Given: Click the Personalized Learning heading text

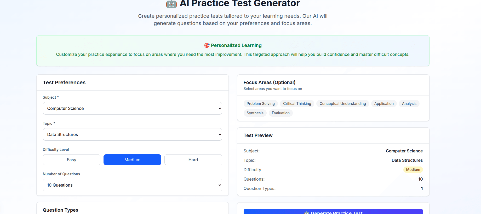Looking at the screenshot, I should click(236, 45).
